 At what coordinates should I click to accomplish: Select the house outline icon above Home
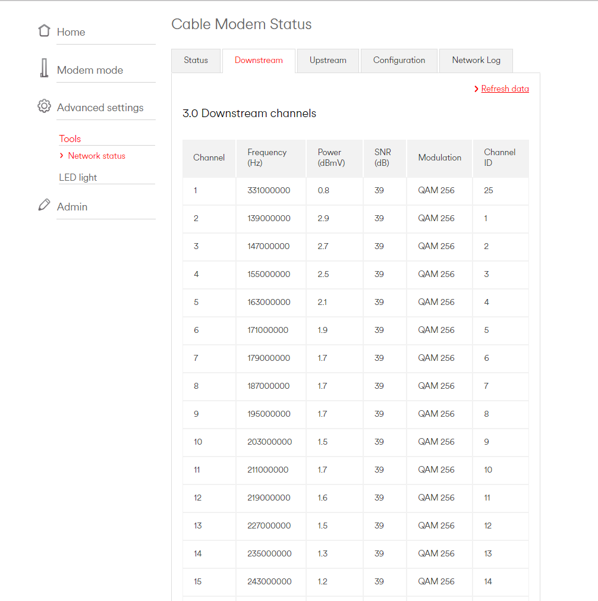click(44, 30)
